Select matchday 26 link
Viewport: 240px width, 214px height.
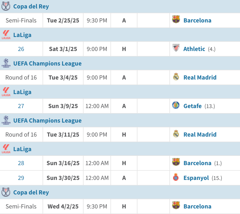point(21,49)
